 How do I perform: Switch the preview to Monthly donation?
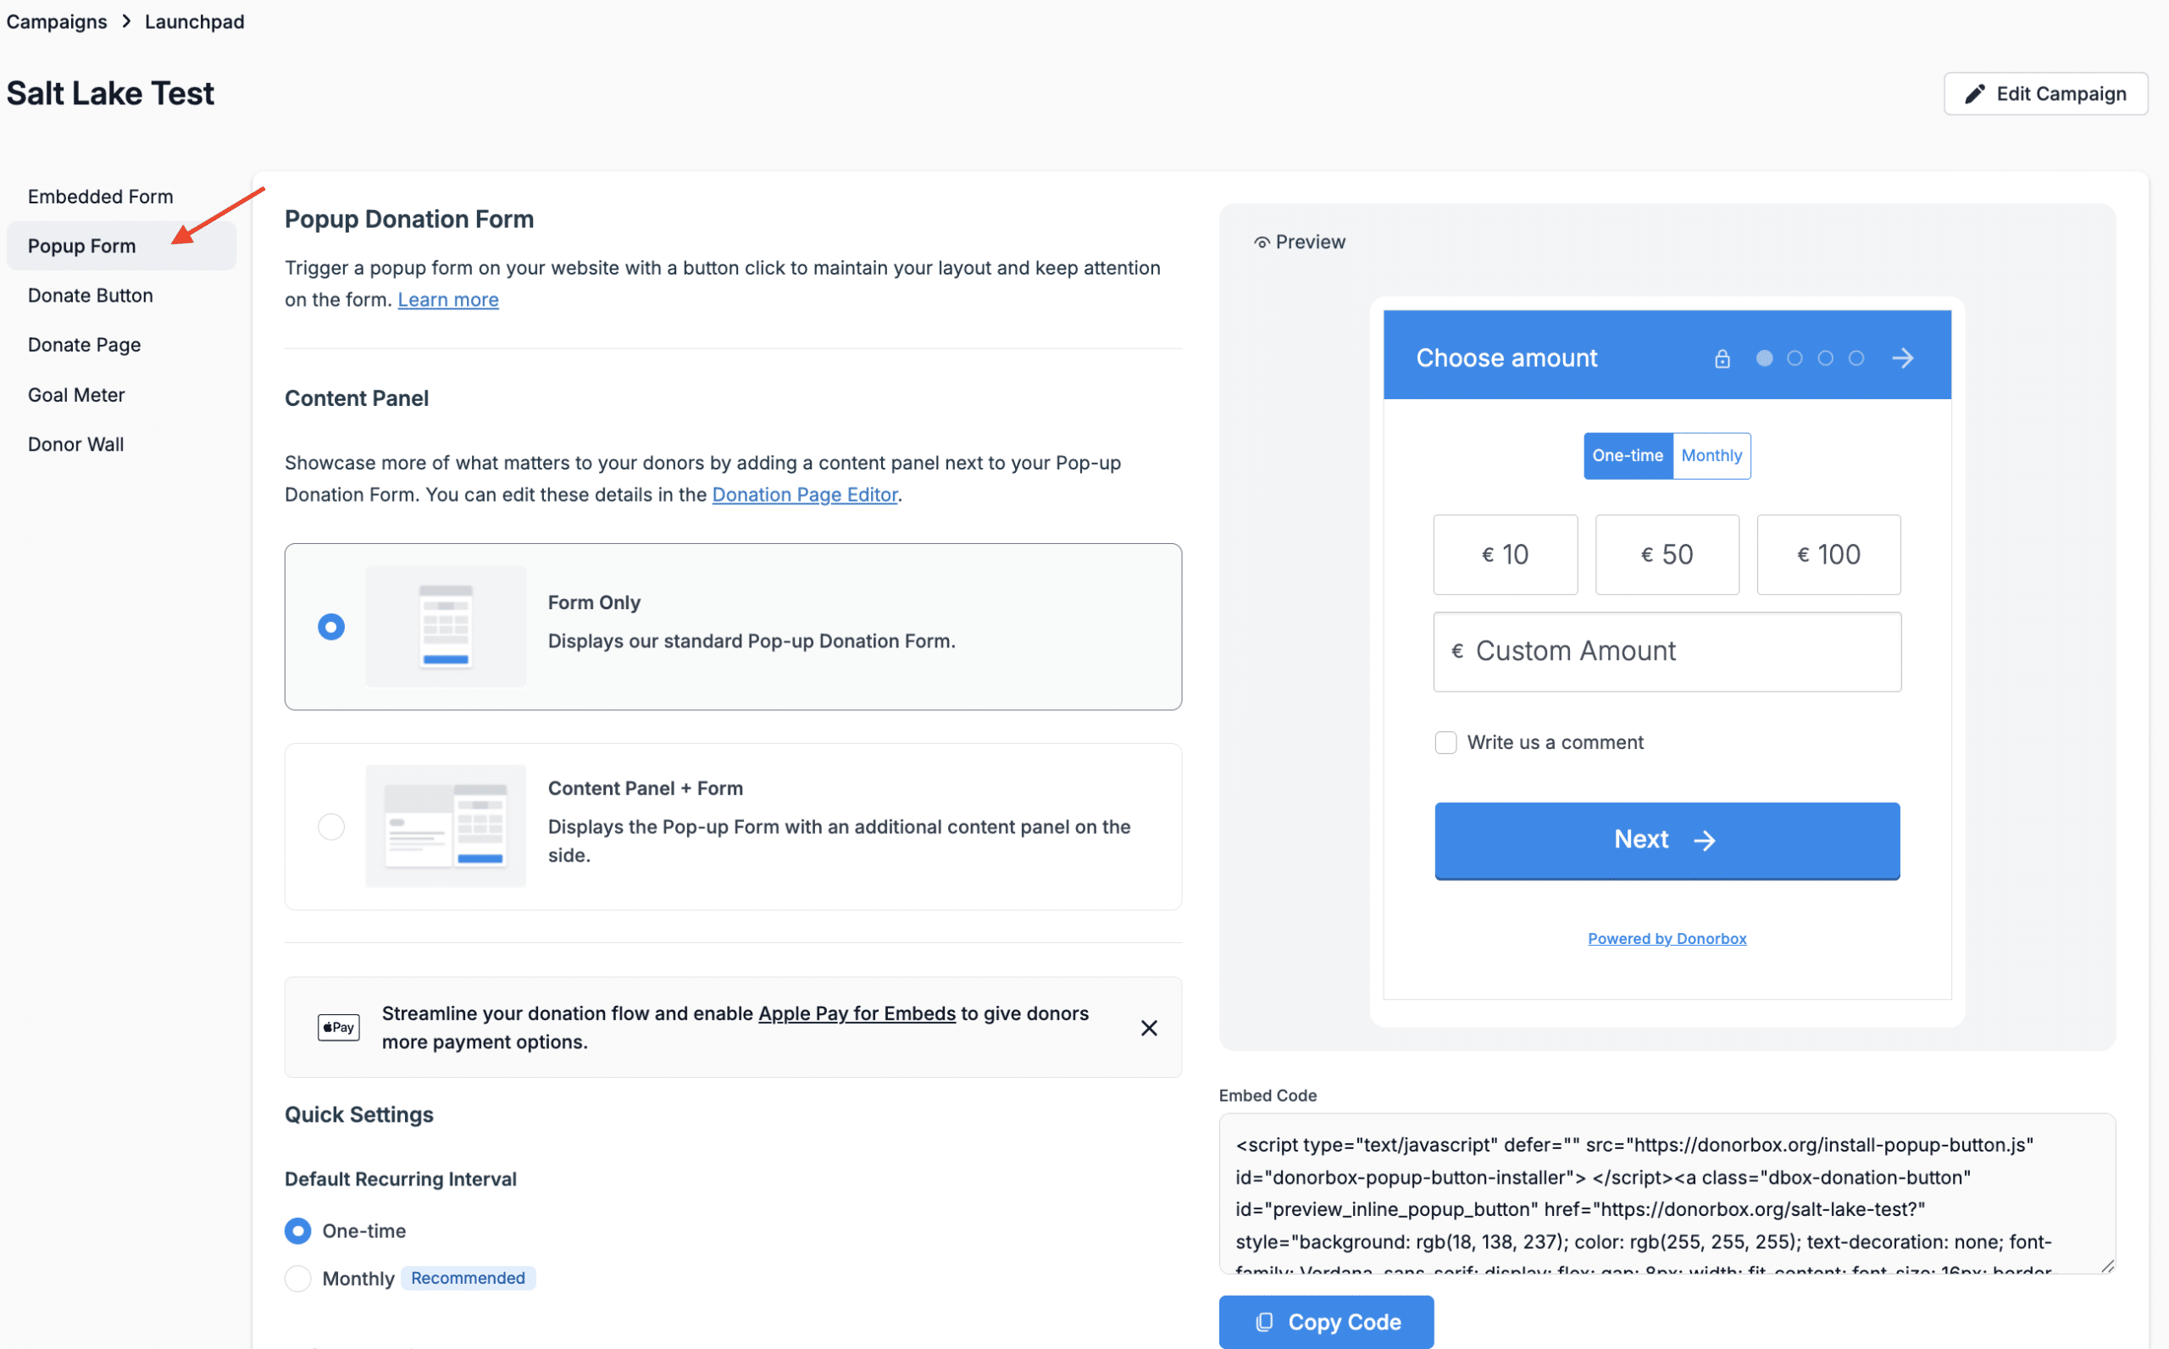tap(1711, 456)
